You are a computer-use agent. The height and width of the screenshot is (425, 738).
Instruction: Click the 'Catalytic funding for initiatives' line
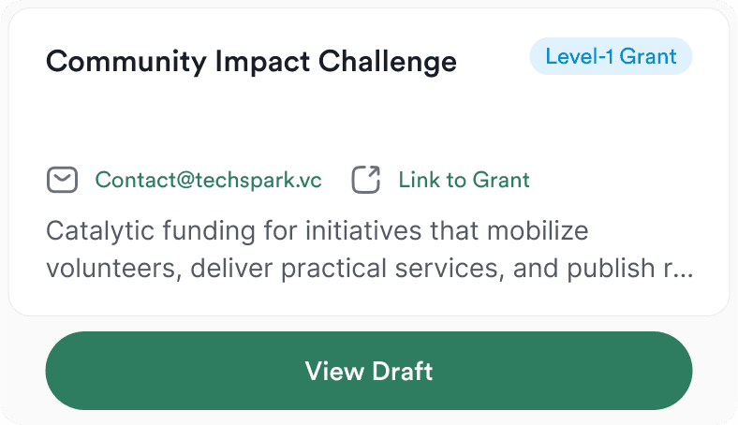[317, 231]
